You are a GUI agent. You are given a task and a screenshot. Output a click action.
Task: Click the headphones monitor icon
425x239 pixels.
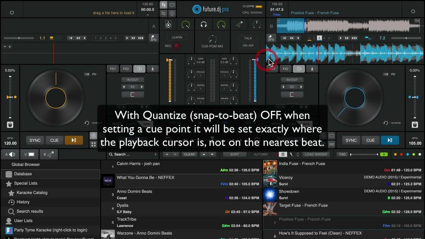click(x=204, y=25)
